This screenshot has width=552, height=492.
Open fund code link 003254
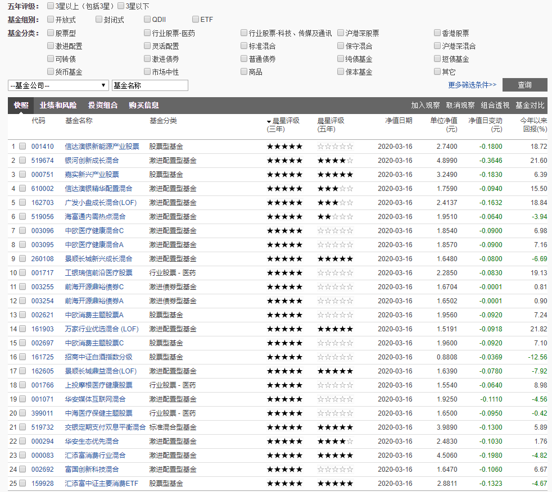43,301
